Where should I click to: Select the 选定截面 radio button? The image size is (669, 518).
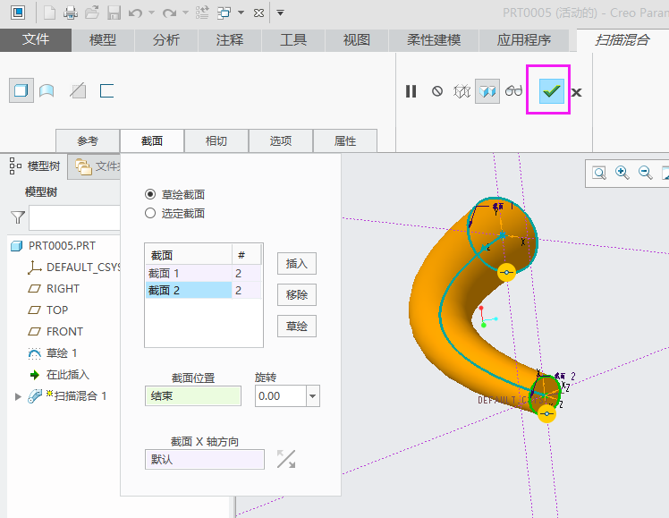coord(150,213)
